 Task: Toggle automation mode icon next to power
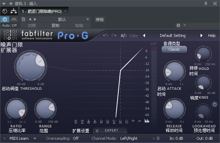point(14,19)
